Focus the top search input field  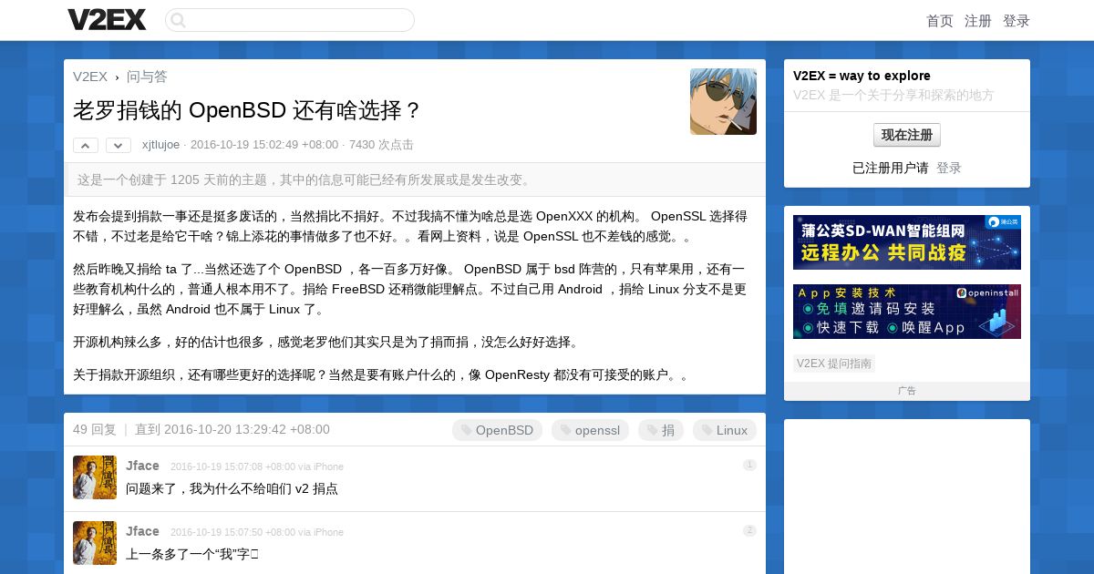pos(290,20)
